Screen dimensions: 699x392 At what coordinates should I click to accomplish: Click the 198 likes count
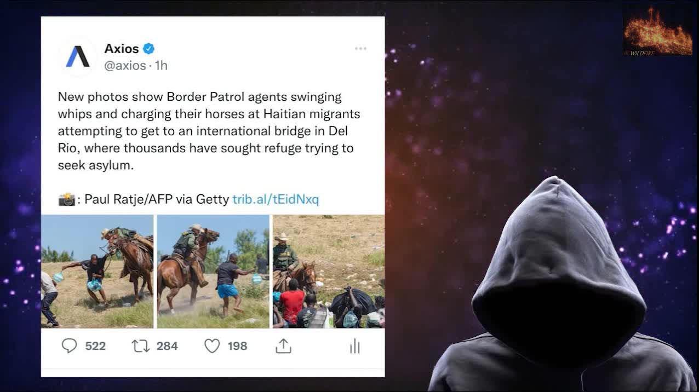pyautogui.click(x=237, y=346)
